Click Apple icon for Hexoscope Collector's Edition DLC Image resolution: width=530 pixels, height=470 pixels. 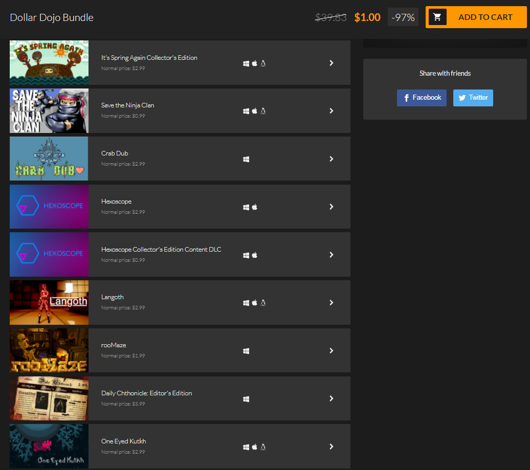(x=255, y=255)
